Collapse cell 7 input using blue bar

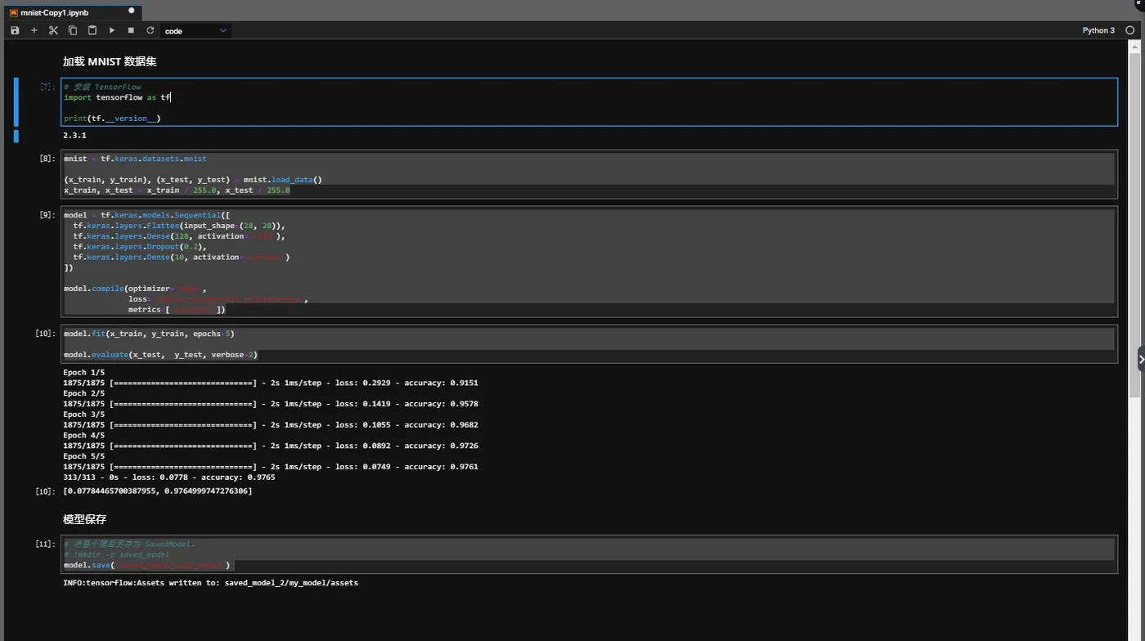[16, 102]
